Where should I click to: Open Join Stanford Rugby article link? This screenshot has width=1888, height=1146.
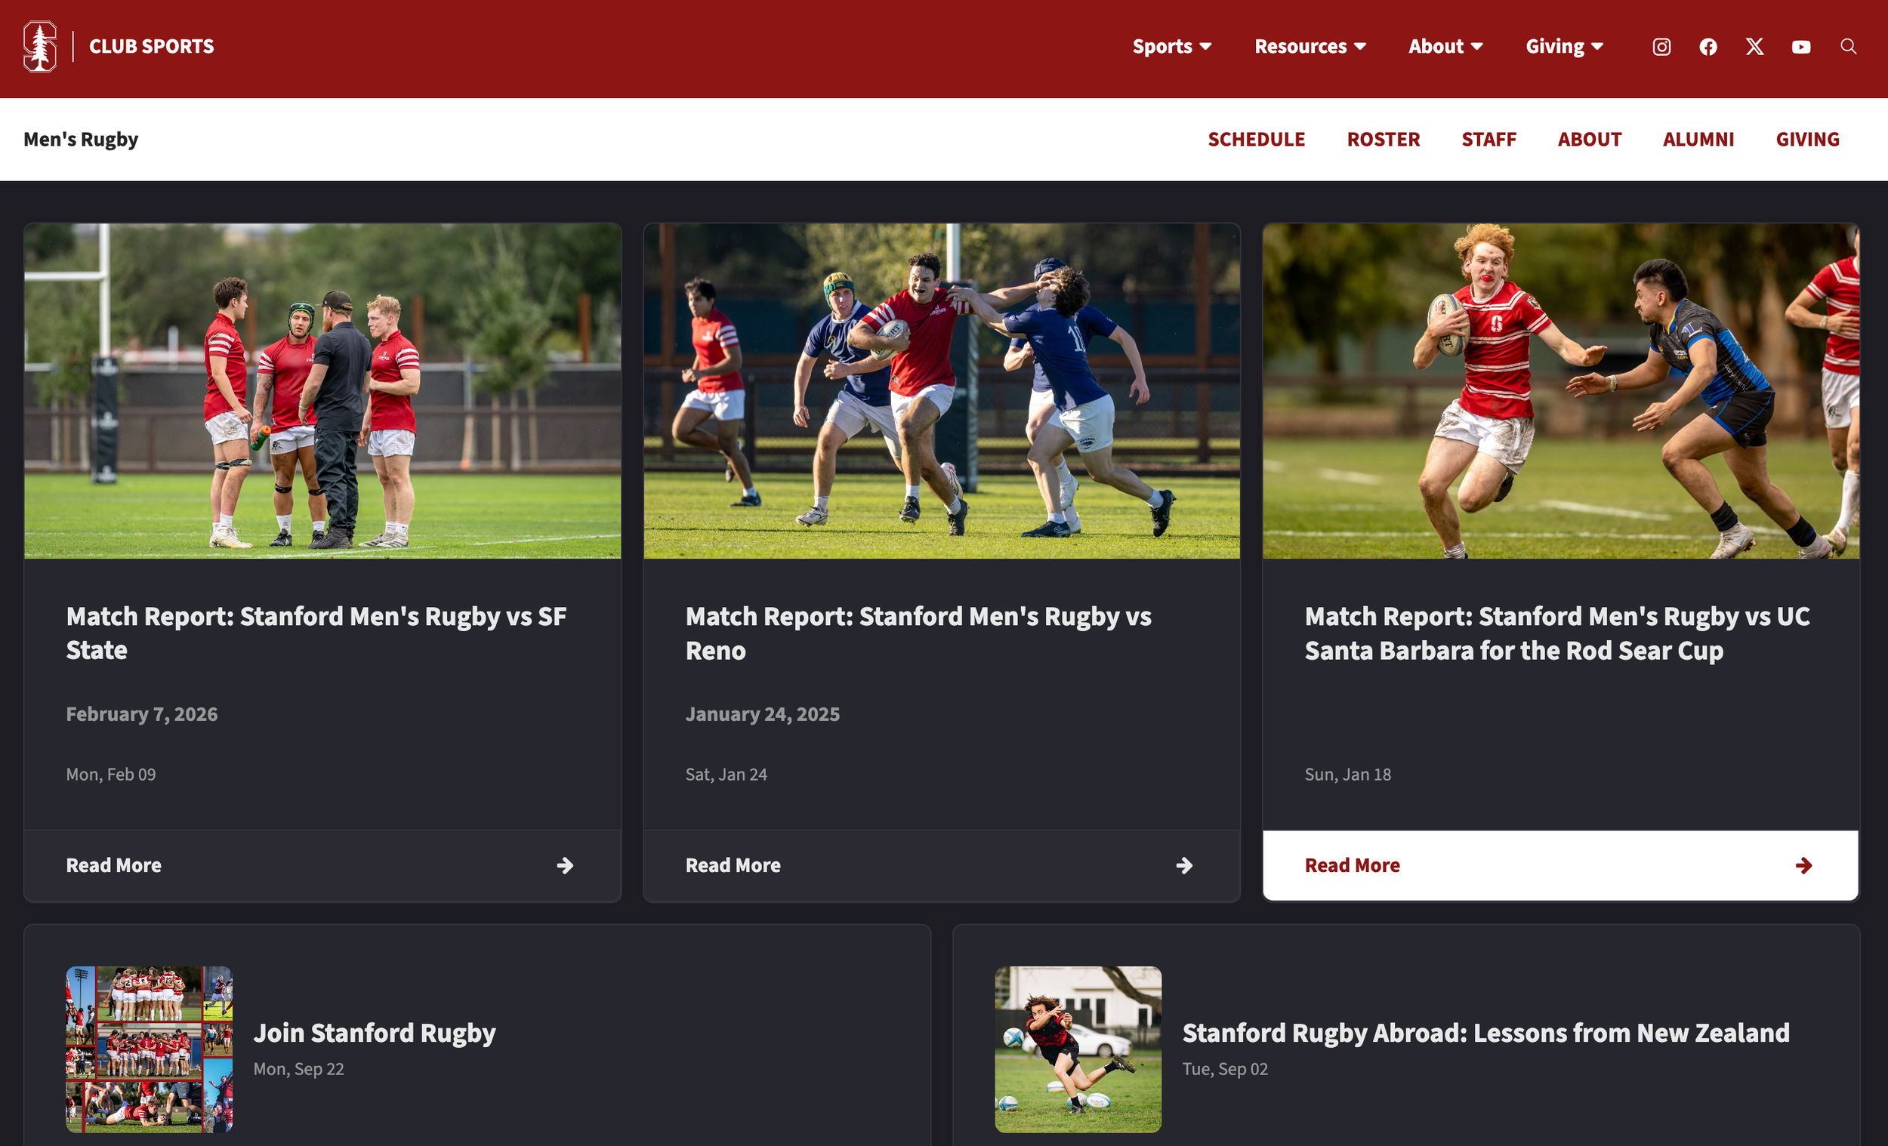(x=375, y=1033)
